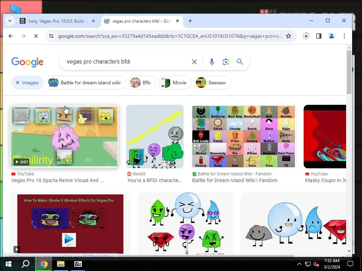
Task: Open the tab search dropdown arrow
Action: tap(10, 21)
